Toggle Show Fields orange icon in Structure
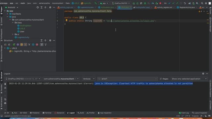The image size is (212, 119). point(22,45)
